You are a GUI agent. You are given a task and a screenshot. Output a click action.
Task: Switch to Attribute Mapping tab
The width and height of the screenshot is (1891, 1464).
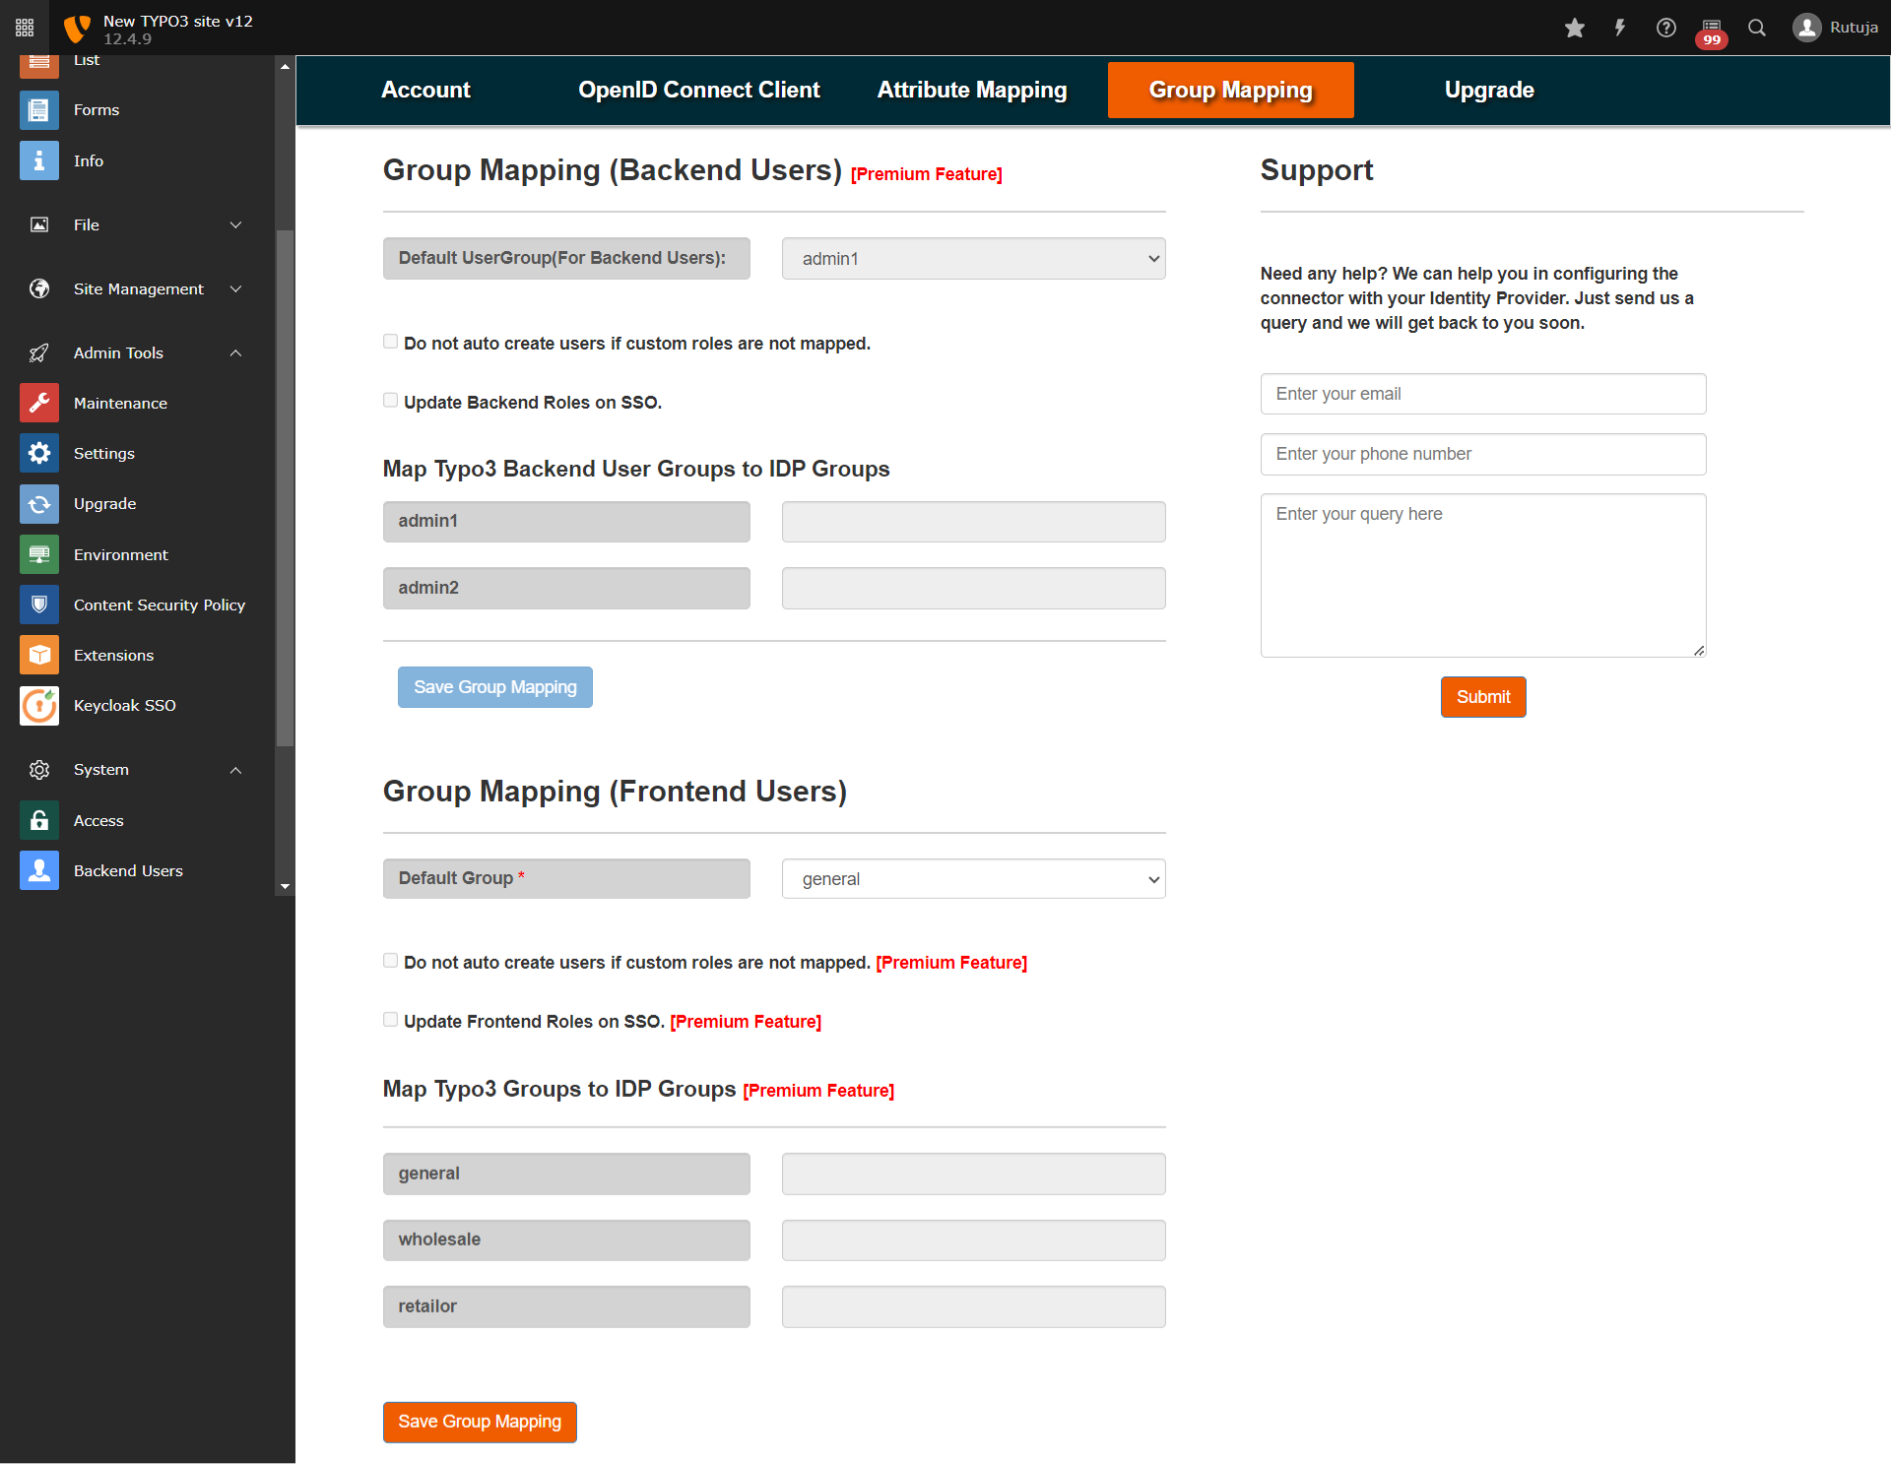(x=971, y=90)
